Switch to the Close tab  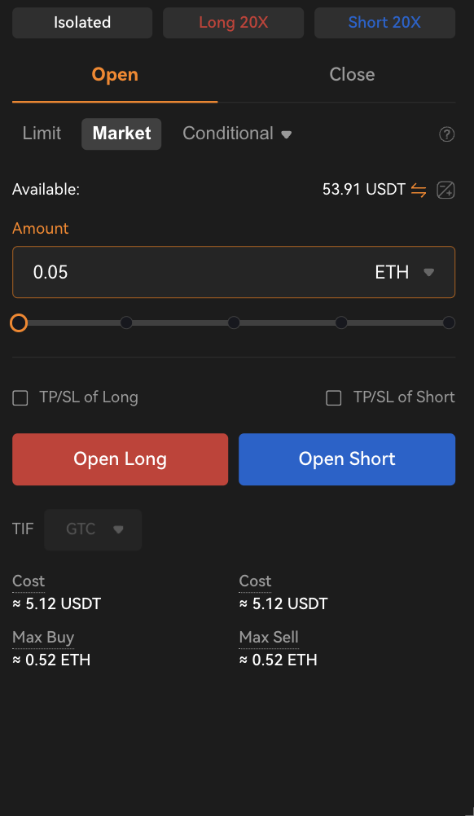point(352,74)
